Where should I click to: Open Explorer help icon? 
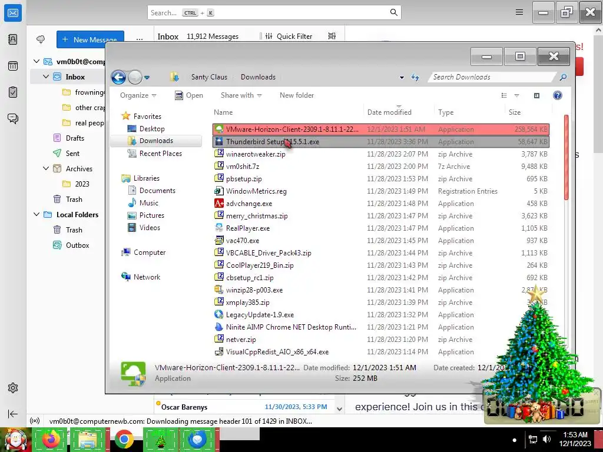[x=557, y=95]
